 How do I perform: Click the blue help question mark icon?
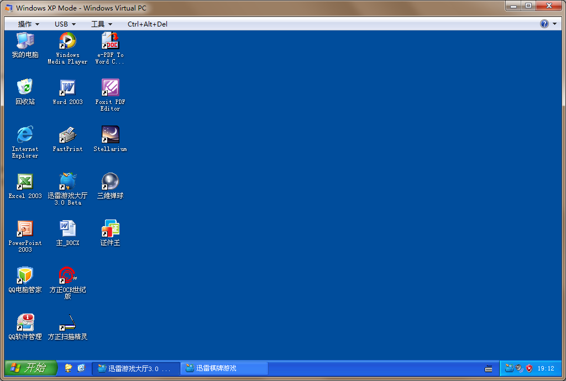point(544,24)
